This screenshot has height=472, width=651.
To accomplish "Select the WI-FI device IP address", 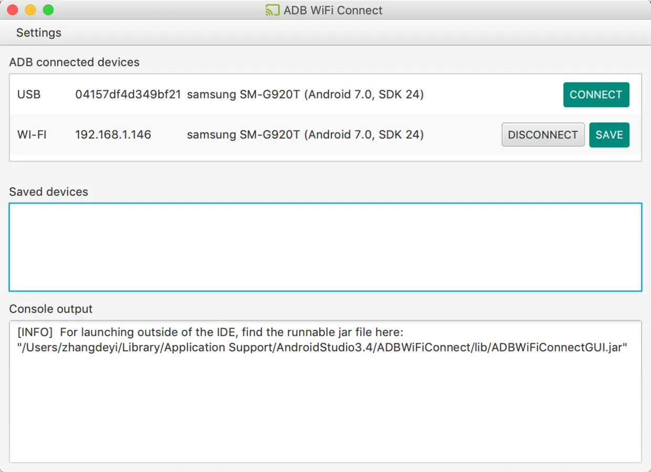I will tap(113, 134).
